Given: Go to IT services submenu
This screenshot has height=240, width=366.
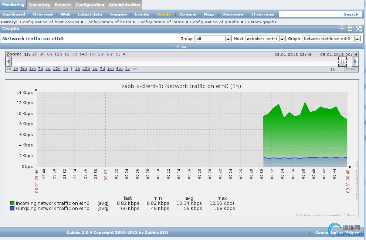Looking at the screenshot, I should point(262,14).
